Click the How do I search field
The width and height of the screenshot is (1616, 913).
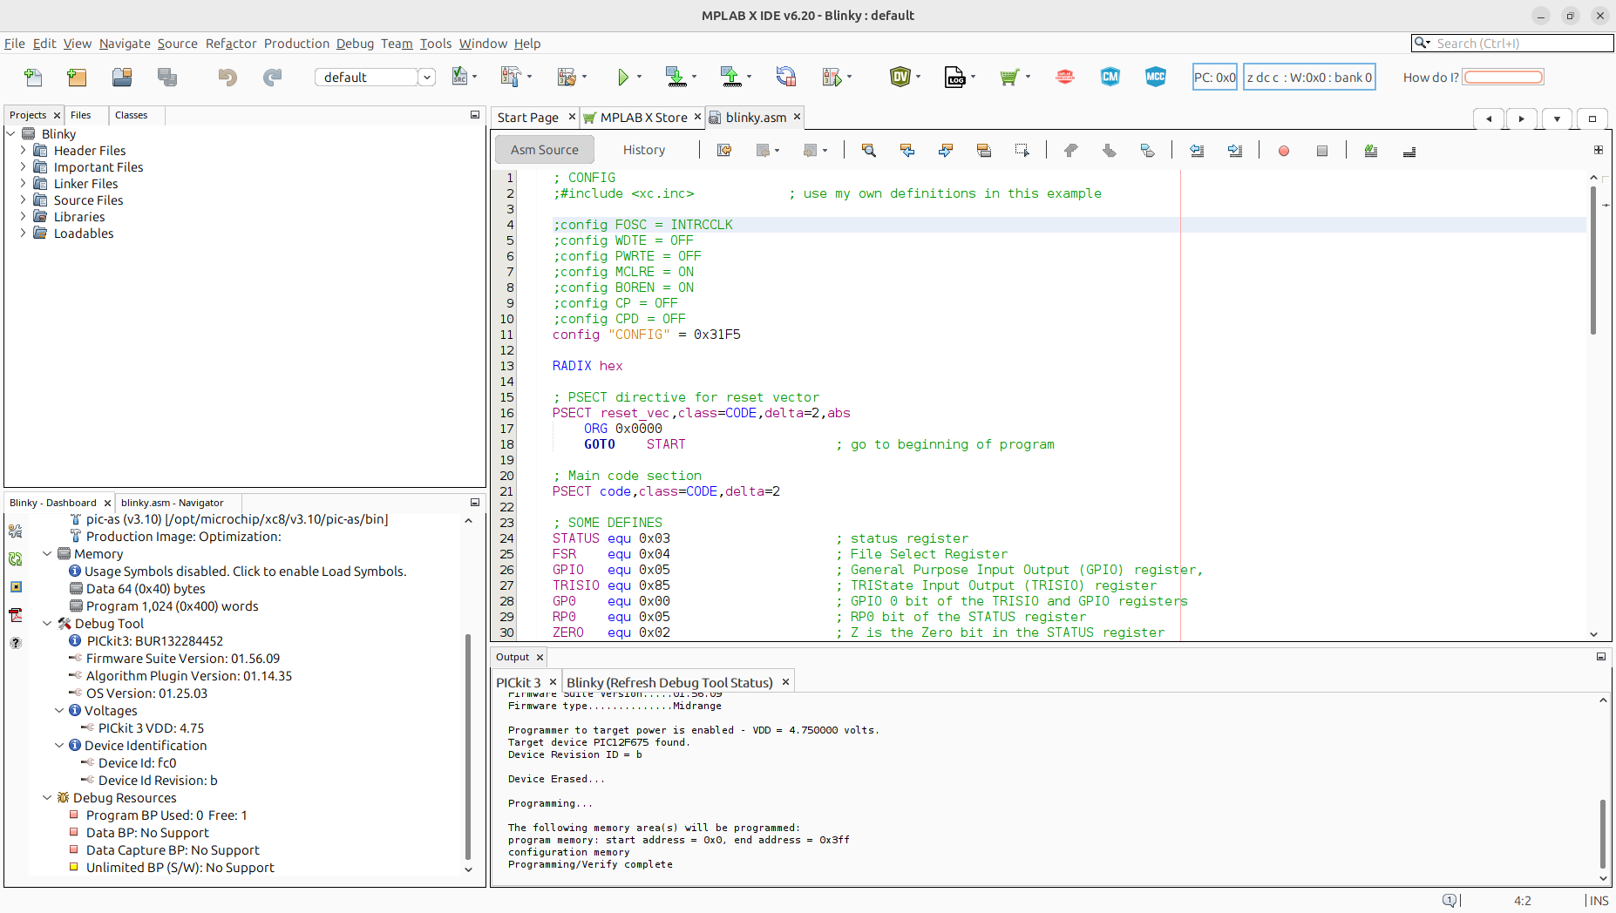point(1503,78)
